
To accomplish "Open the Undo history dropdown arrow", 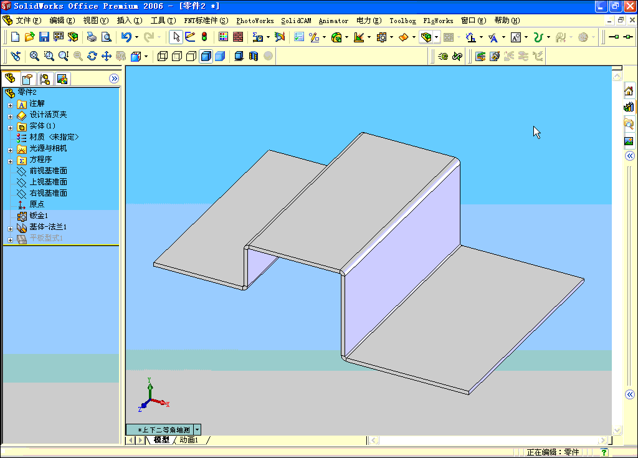I will pyautogui.click(x=136, y=37).
